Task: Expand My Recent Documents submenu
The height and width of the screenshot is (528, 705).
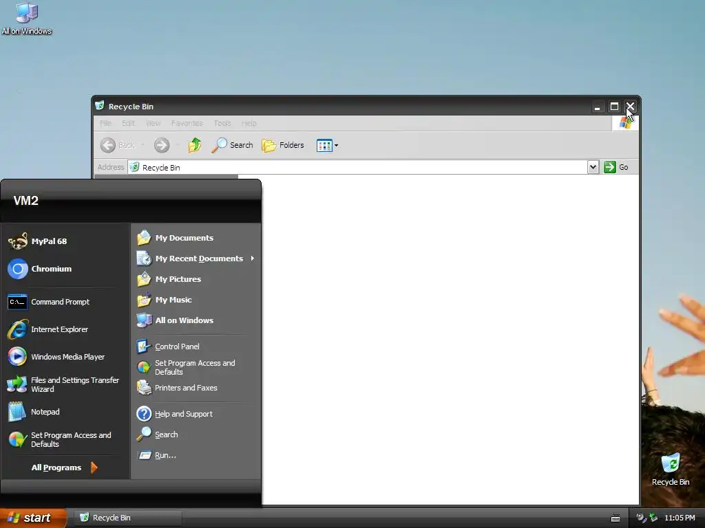Action: (196, 258)
